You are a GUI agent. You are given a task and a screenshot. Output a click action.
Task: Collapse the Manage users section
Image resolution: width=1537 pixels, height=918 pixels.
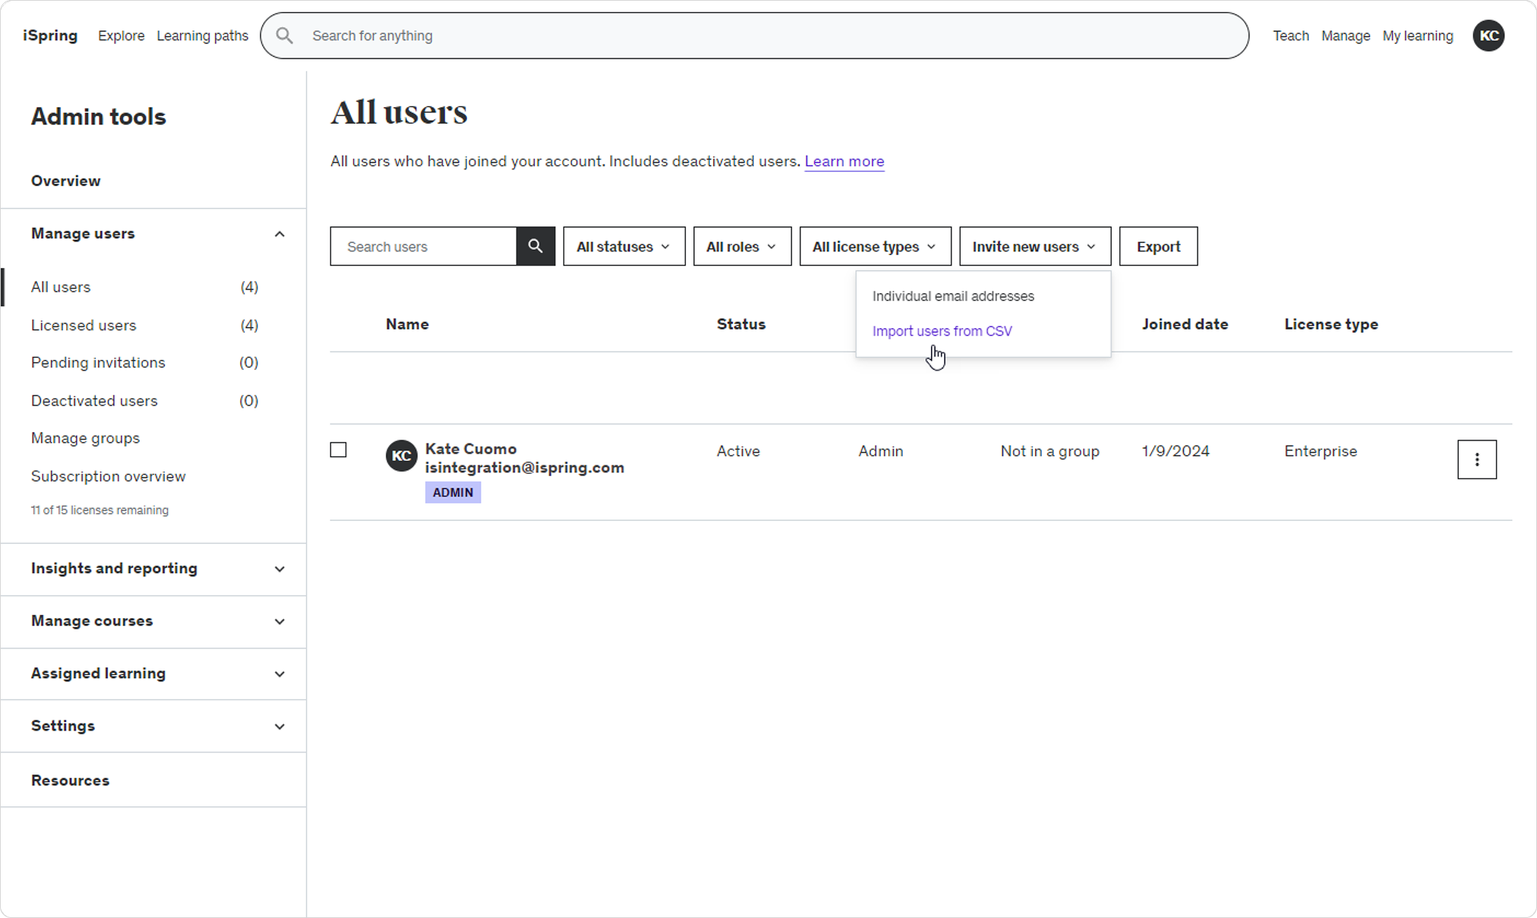pos(279,234)
